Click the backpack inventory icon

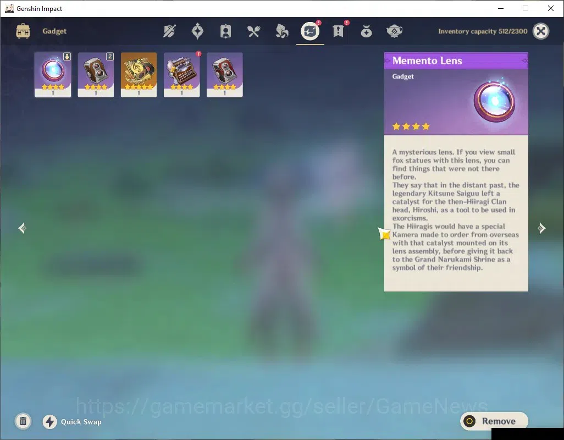[23, 31]
